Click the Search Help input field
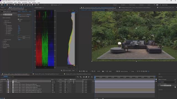Image resolution: width=177 pixels, height=99 pixels. (168, 5)
